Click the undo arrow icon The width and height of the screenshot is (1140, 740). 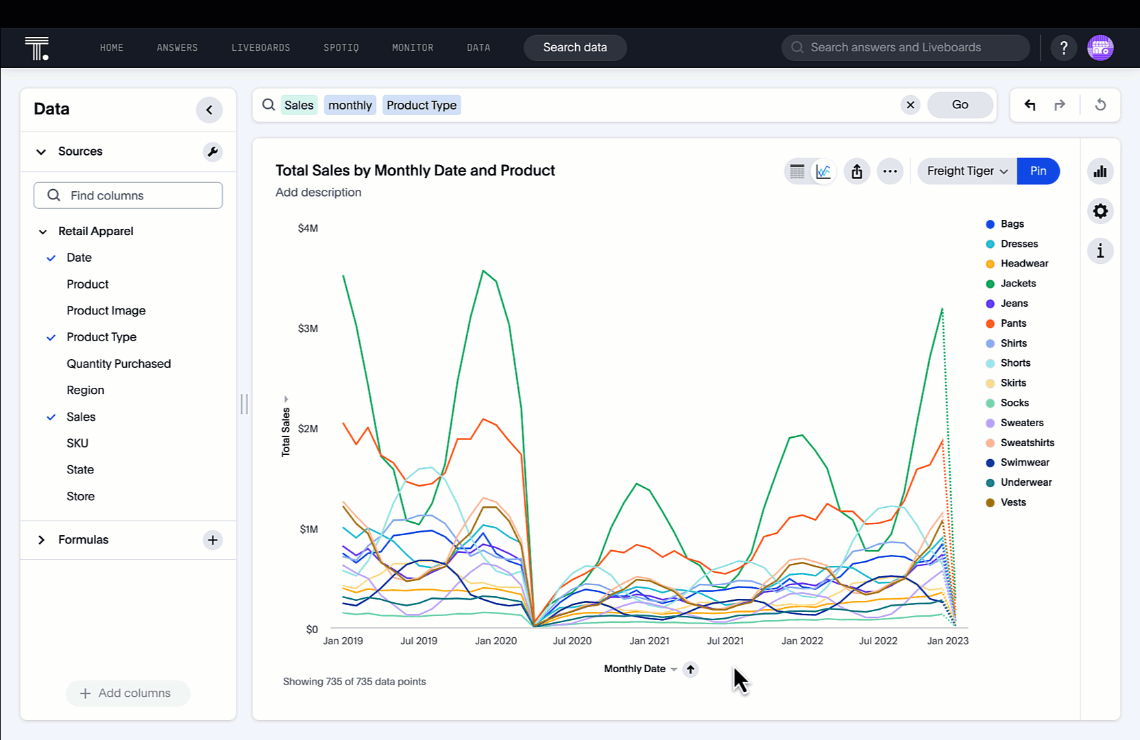coord(1030,105)
